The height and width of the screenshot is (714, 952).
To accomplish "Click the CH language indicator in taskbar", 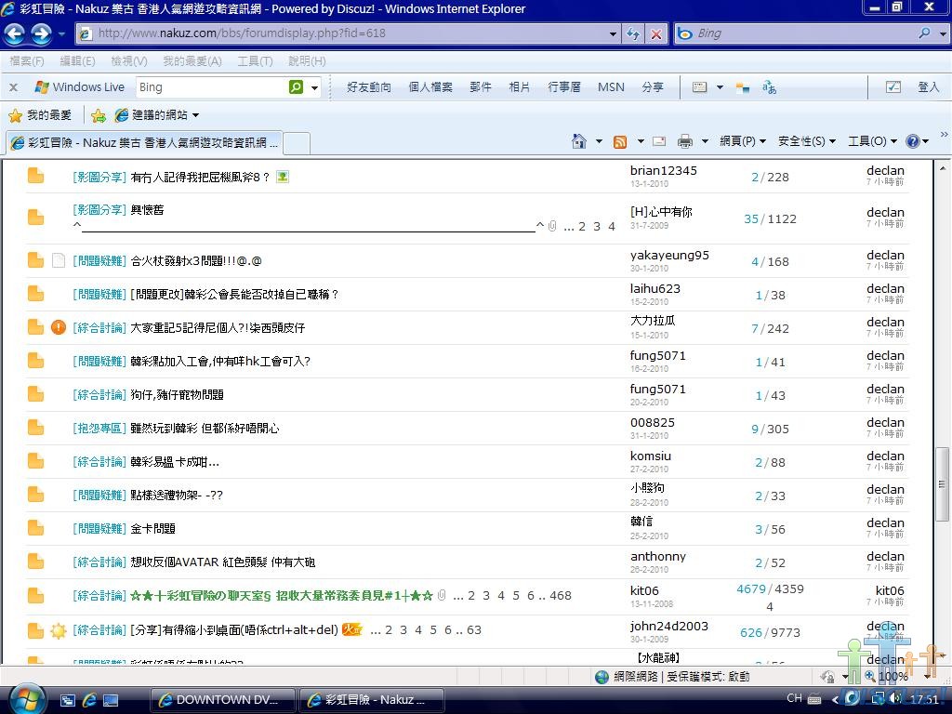I will coord(794,698).
